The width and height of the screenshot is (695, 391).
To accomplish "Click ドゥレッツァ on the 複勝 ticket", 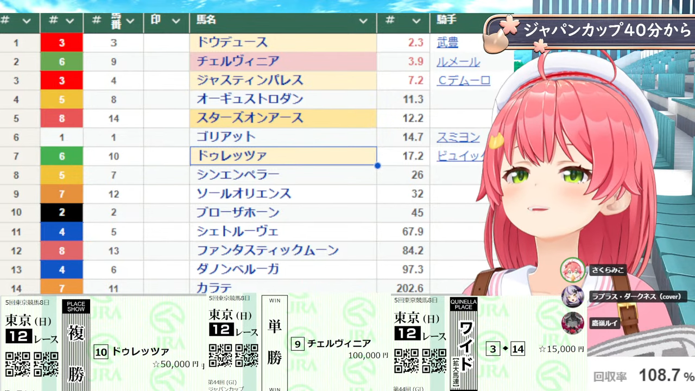I will (x=141, y=351).
